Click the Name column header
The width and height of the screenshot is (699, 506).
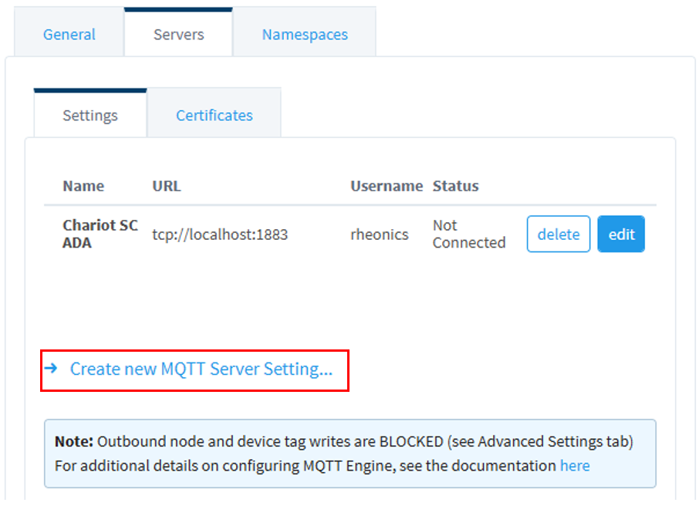pos(83,185)
